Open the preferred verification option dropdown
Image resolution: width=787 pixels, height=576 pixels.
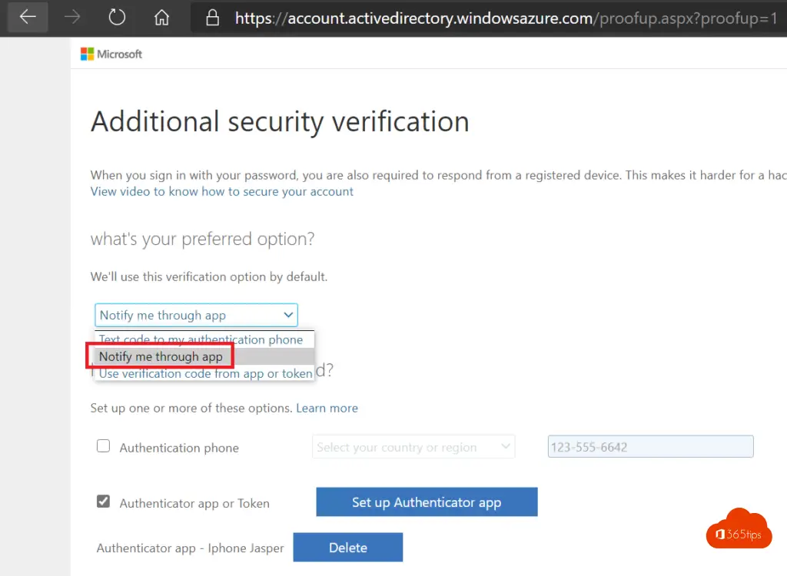[x=196, y=315]
